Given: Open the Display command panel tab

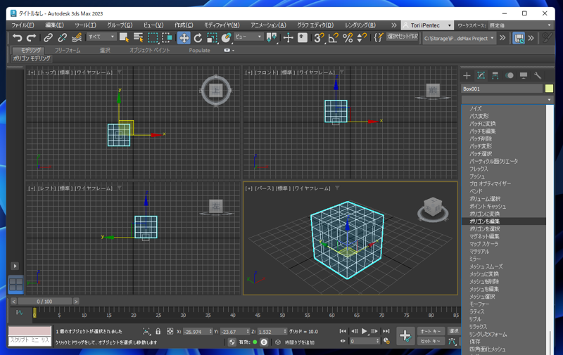Looking at the screenshot, I should coord(524,75).
